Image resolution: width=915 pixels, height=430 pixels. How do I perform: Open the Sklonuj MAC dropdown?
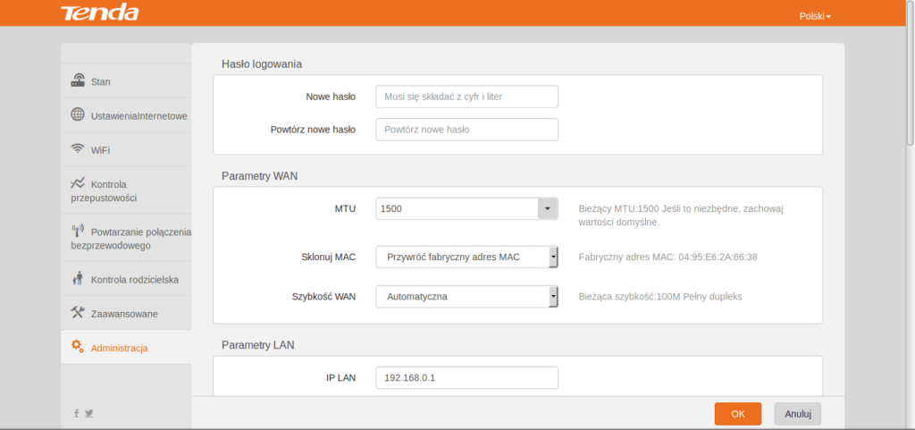point(466,257)
